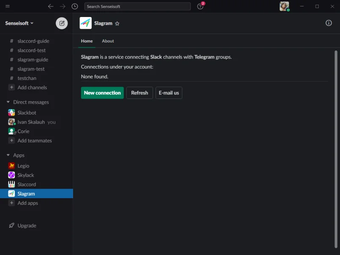This screenshot has height=255, width=340.
Task: Open the slaccord-test channel
Action: 37,50
